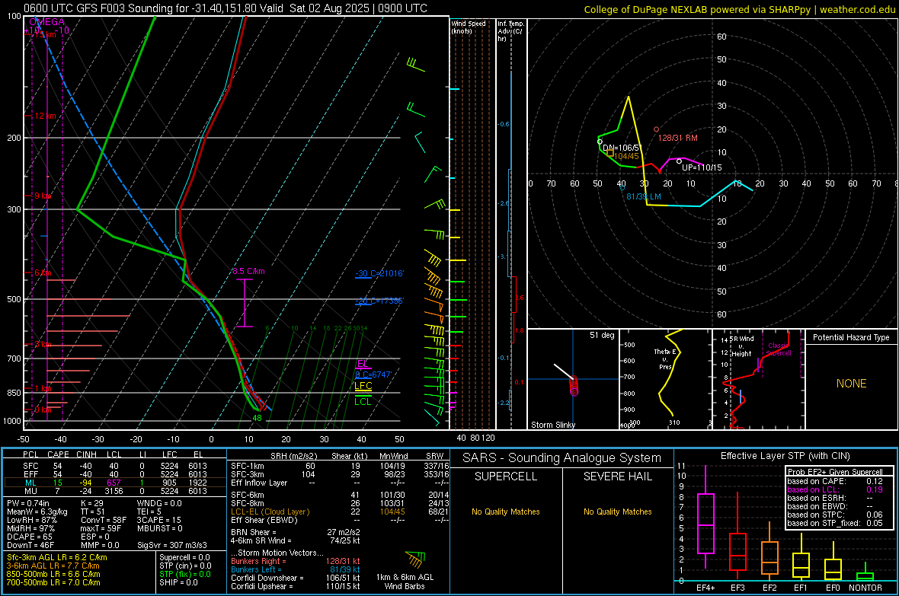Click the 0 C=6747' freezing level label
The image size is (899, 596).
pos(373,374)
